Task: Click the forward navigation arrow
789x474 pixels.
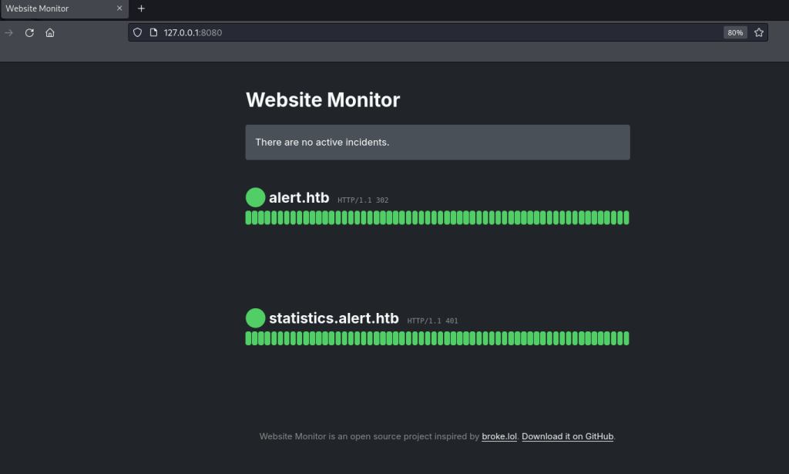Action: tap(9, 32)
